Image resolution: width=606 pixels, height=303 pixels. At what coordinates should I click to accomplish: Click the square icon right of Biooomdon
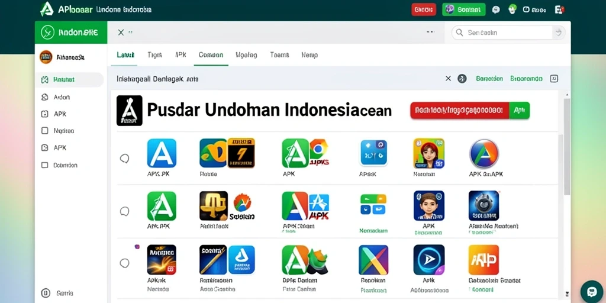pyautogui.click(x=554, y=79)
